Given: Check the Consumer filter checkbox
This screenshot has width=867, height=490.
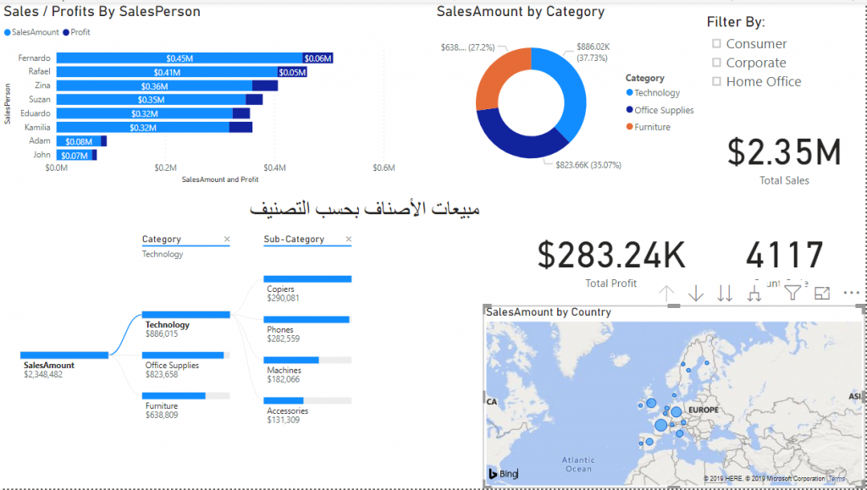Looking at the screenshot, I should (717, 44).
